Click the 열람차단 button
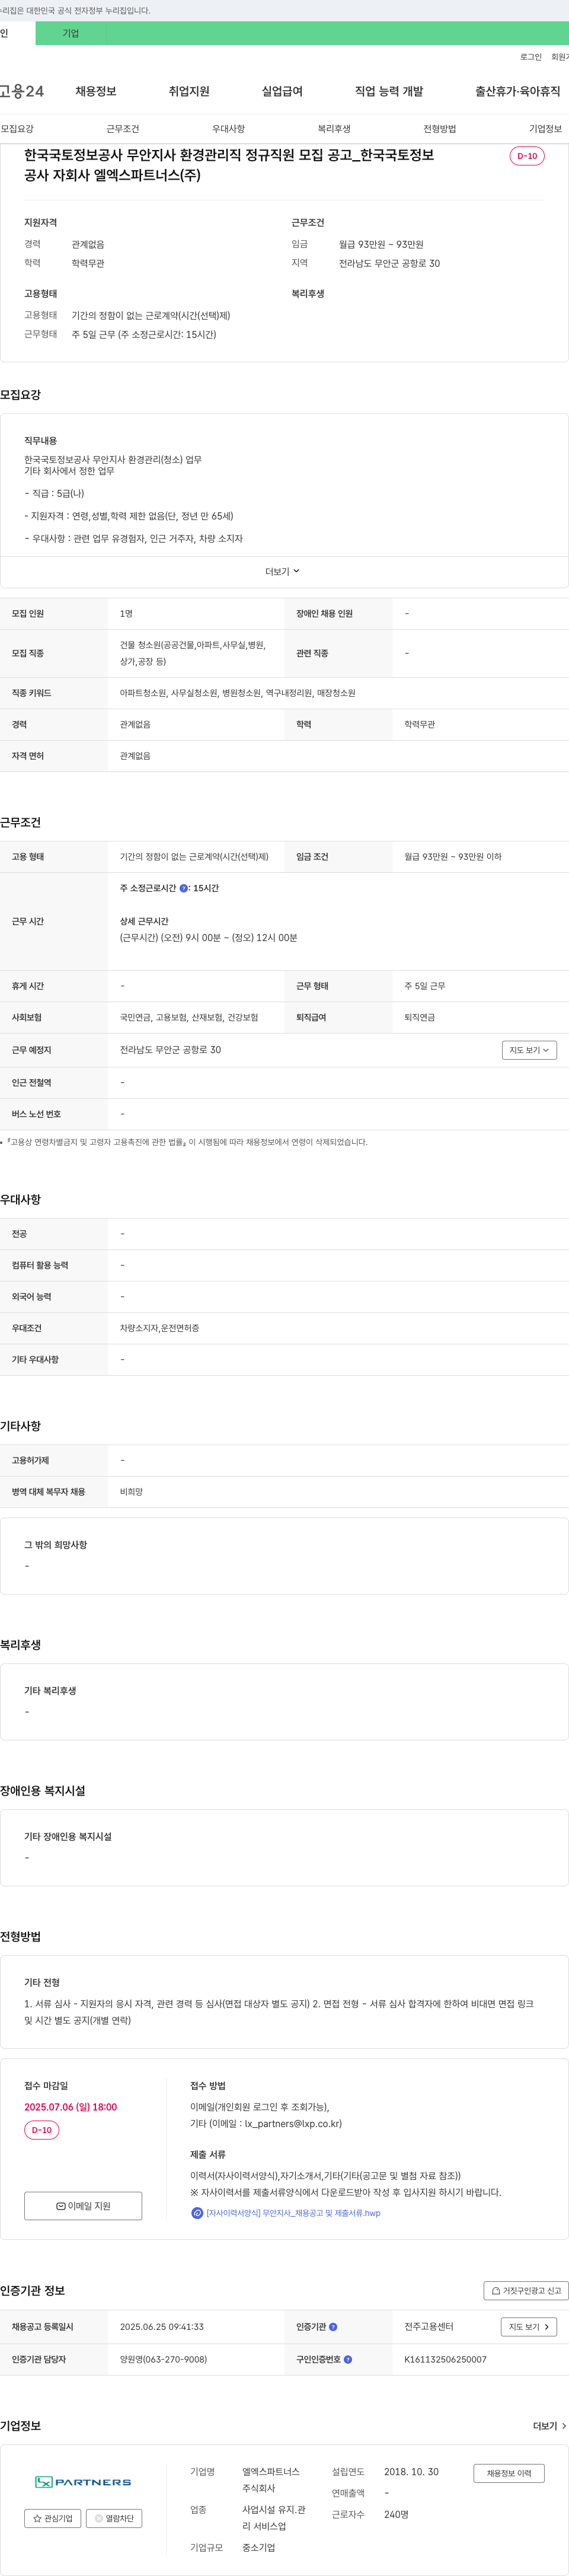The width and height of the screenshot is (569, 2576). point(114,2518)
